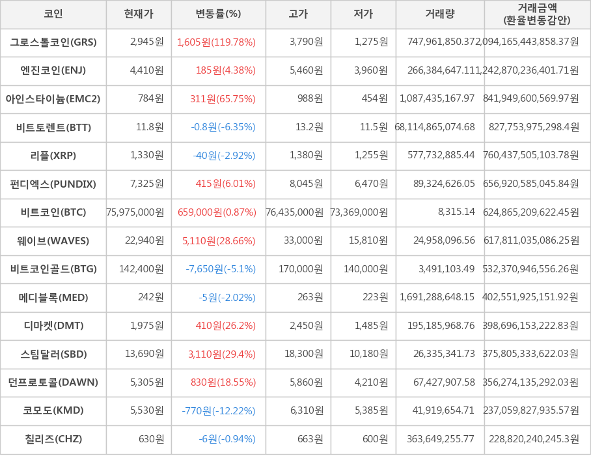Open the 비트코인(BTC) coin entry

point(53,212)
